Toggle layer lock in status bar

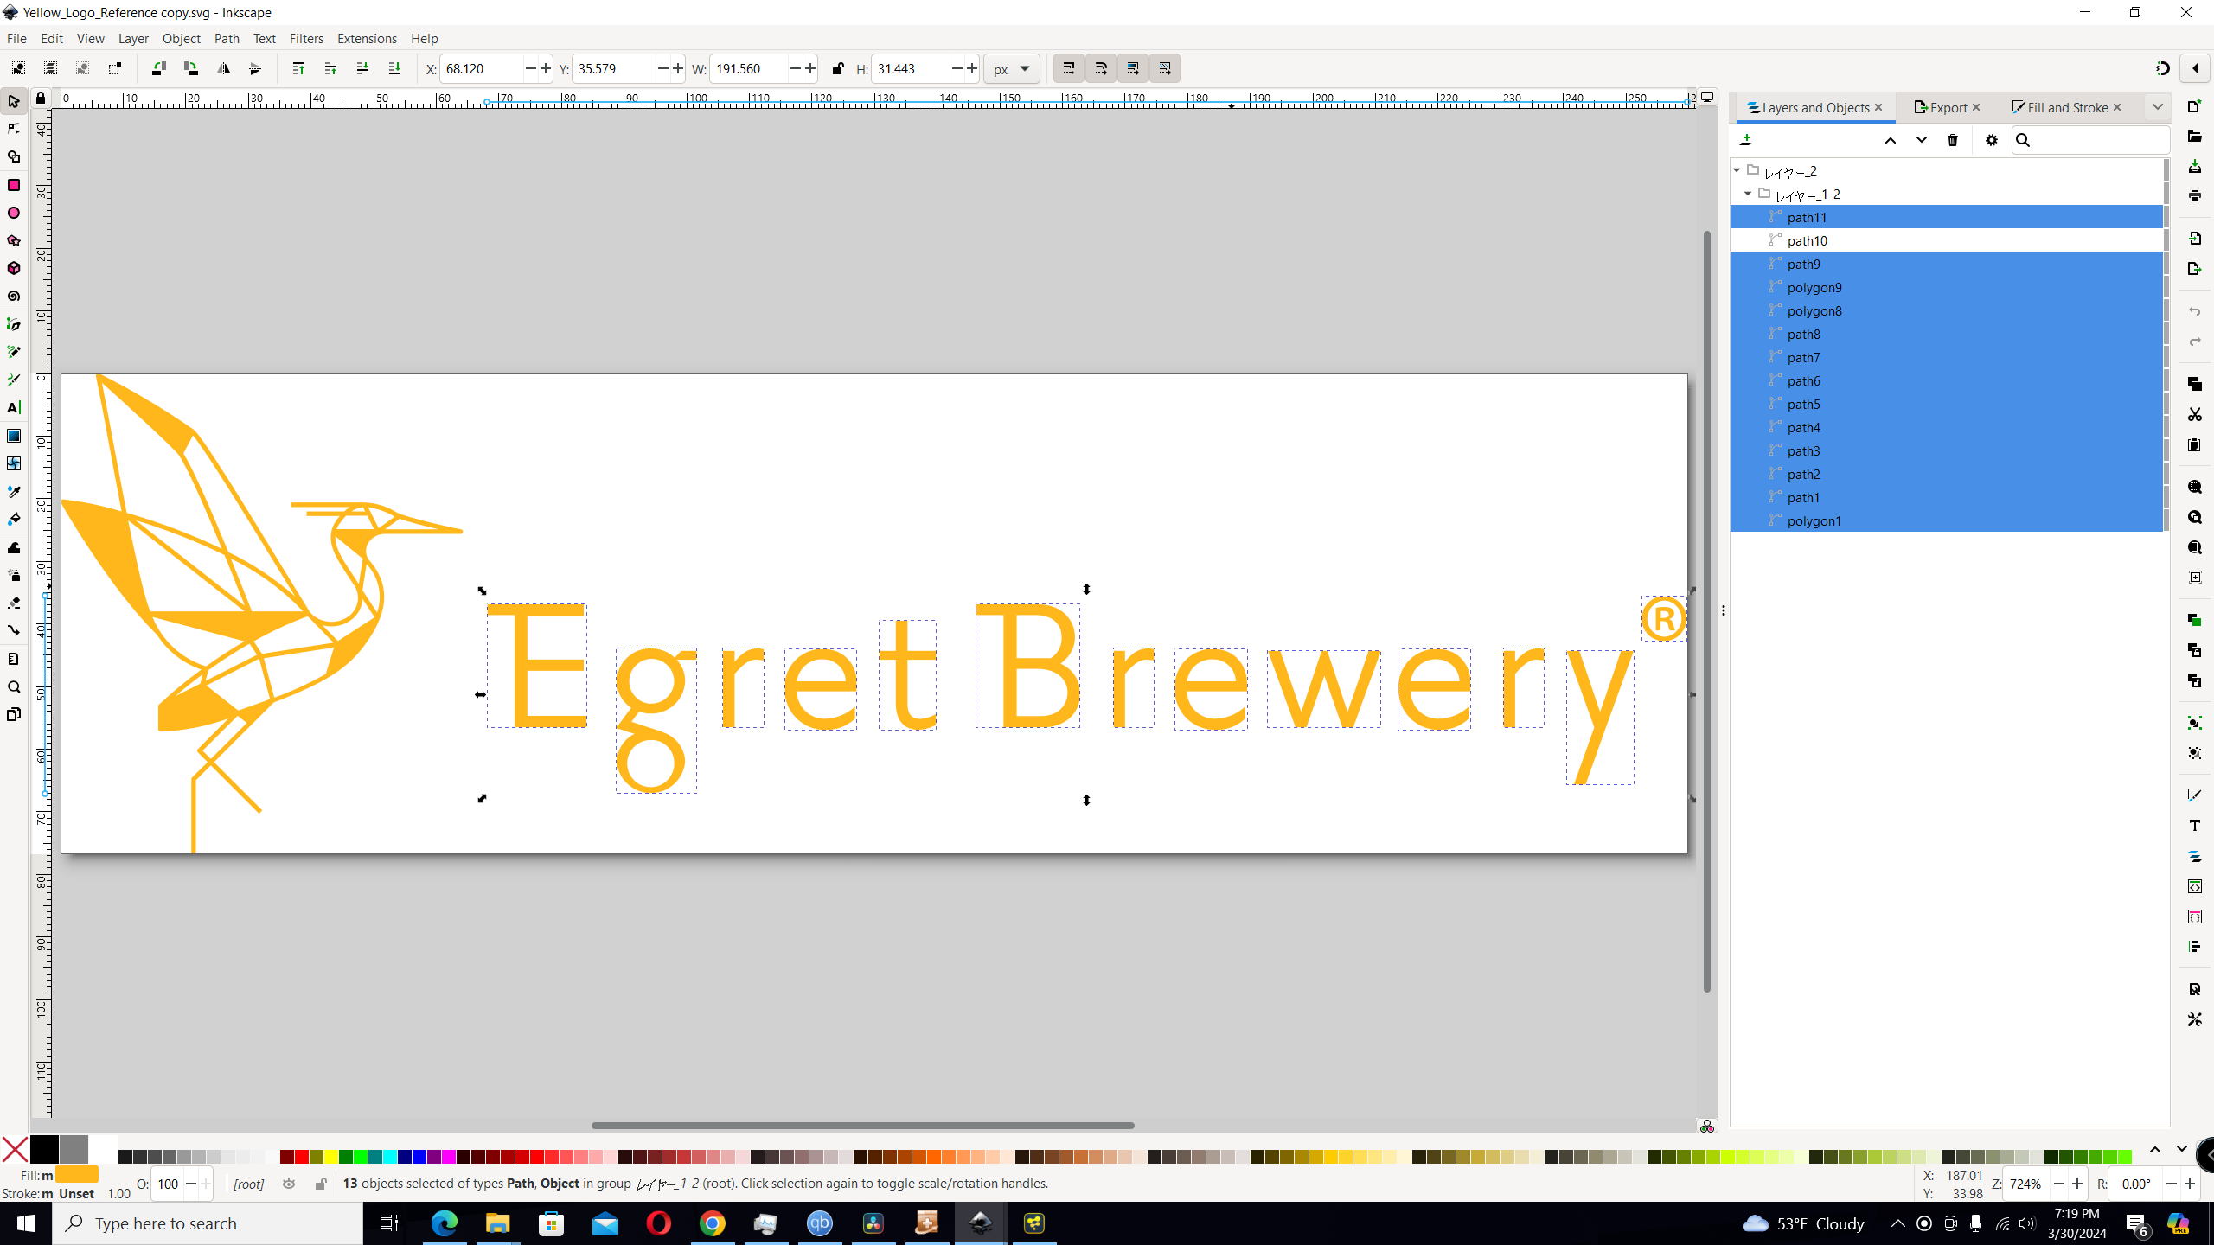pyautogui.click(x=321, y=1184)
